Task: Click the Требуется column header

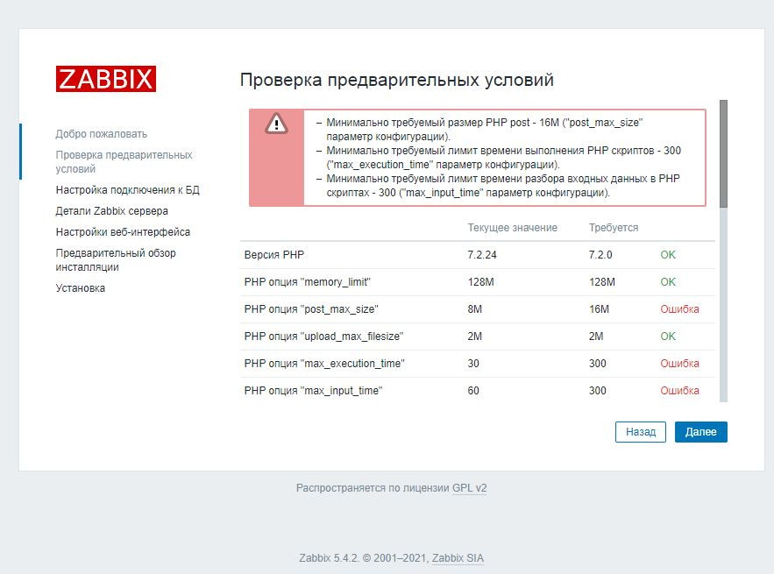Action: 614,228
